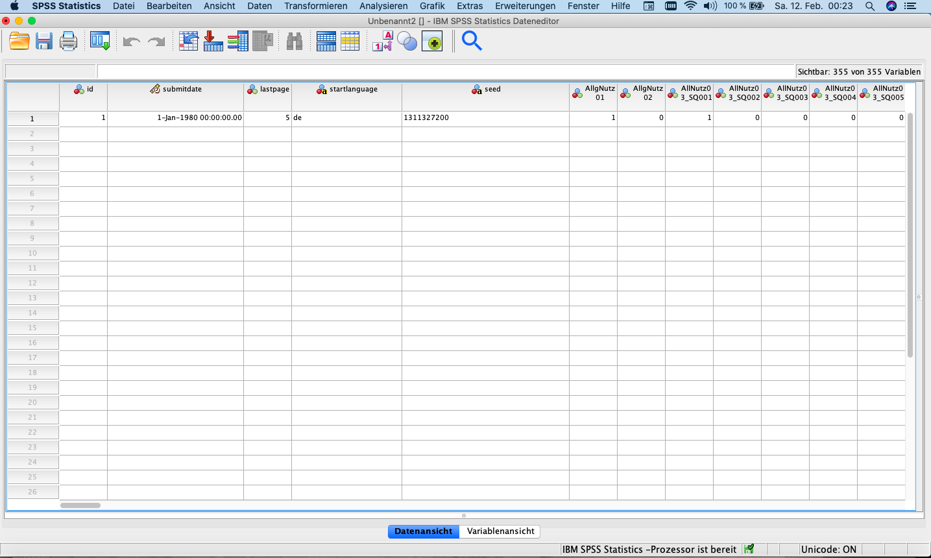
Task: Click the cell editor input field above the grid
Action: coord(446,71)
